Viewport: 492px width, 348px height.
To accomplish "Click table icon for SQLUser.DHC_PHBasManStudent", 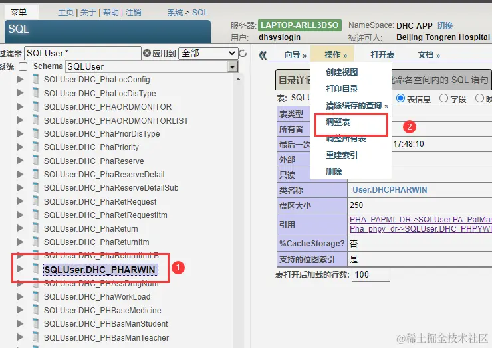I will [36, 323].
